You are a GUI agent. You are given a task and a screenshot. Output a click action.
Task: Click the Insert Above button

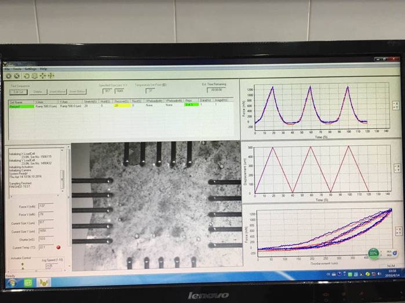[58, 91]
